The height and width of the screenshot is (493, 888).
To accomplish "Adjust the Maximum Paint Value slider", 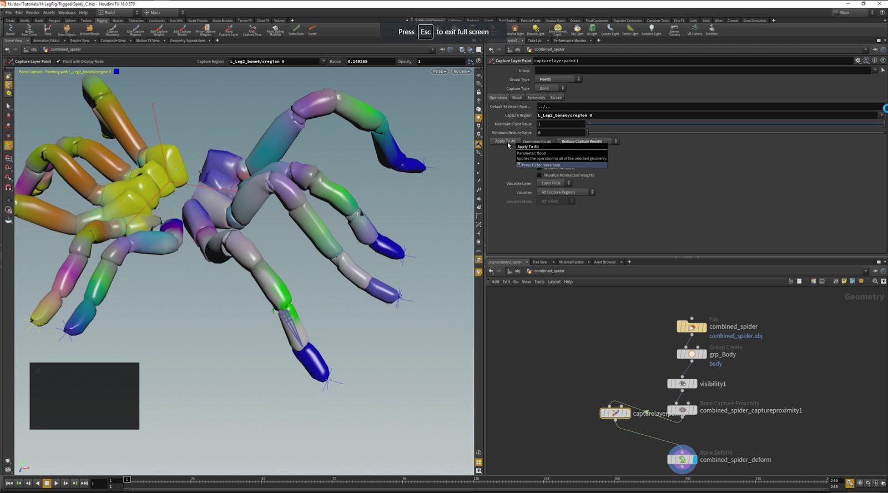I will 735,124.
